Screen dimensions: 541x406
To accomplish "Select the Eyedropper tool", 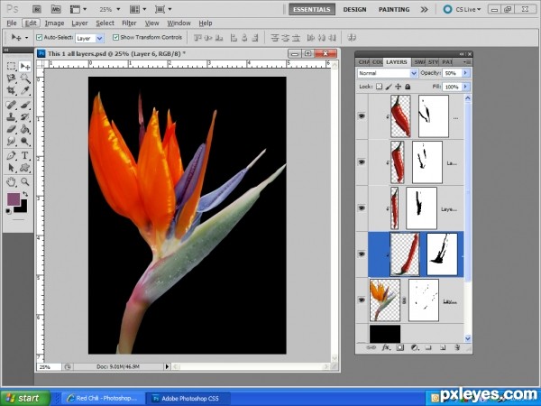I will pyautogui.click(x=24, y=90).
